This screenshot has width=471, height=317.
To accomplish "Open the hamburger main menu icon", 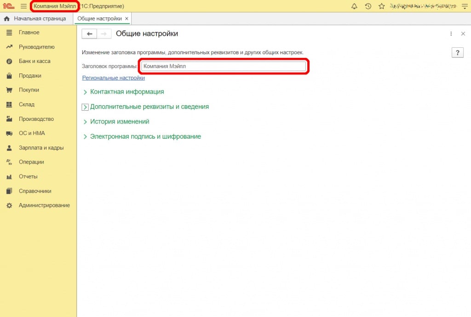I will coord(23,6).
